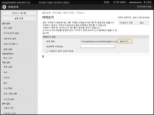This screenshot has width=154, height=115.
Task: Click the 암호해제 비밀번호 input field
Action: coord(94,46)
